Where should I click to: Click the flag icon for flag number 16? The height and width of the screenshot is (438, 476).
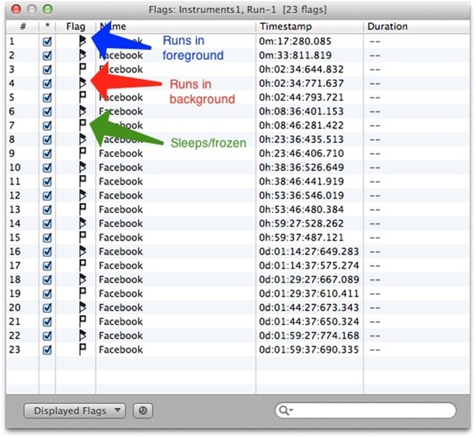83,251
